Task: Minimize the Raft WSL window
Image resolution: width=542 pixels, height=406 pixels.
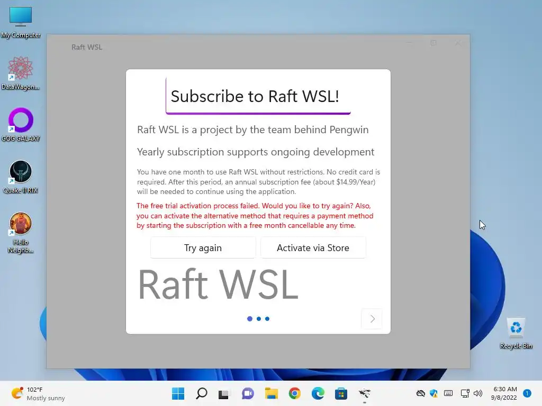Action: [409, 43]
